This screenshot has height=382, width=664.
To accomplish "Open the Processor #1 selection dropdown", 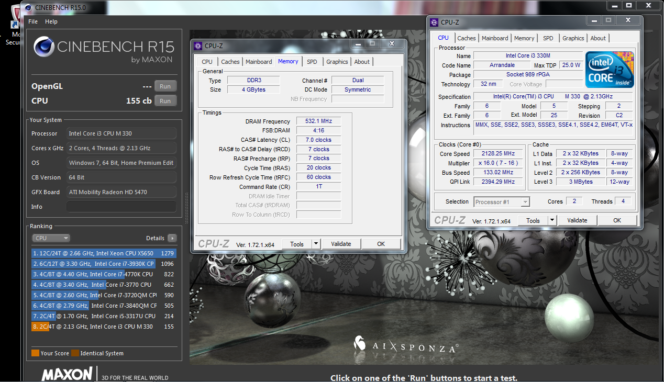I will click(x=502, y=201).
